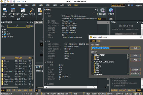Viewport: 143px width, 95px height.
Task: Expand the FTP accounts node
Action: (x=2, y=37)
